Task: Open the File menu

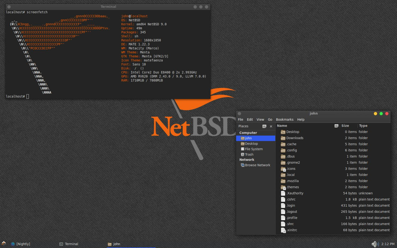Action: (x=241, y=120)
